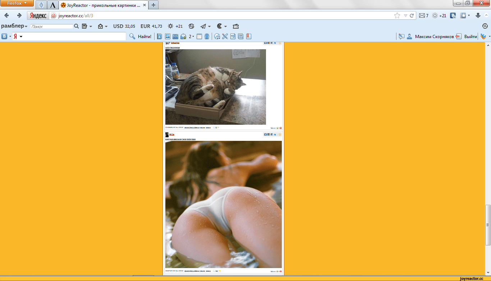Open the cat-in-a-box image thumbnail
This screenshot has width=491, height=281.
coord(216,87)
